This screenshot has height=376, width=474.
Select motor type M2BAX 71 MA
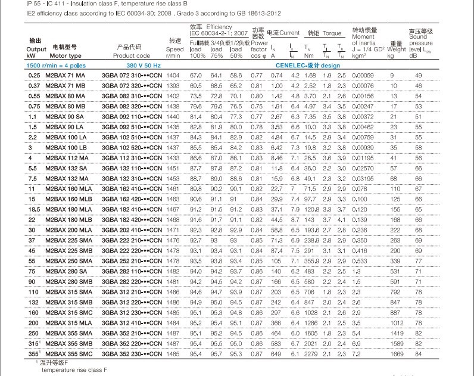point(66,76)
